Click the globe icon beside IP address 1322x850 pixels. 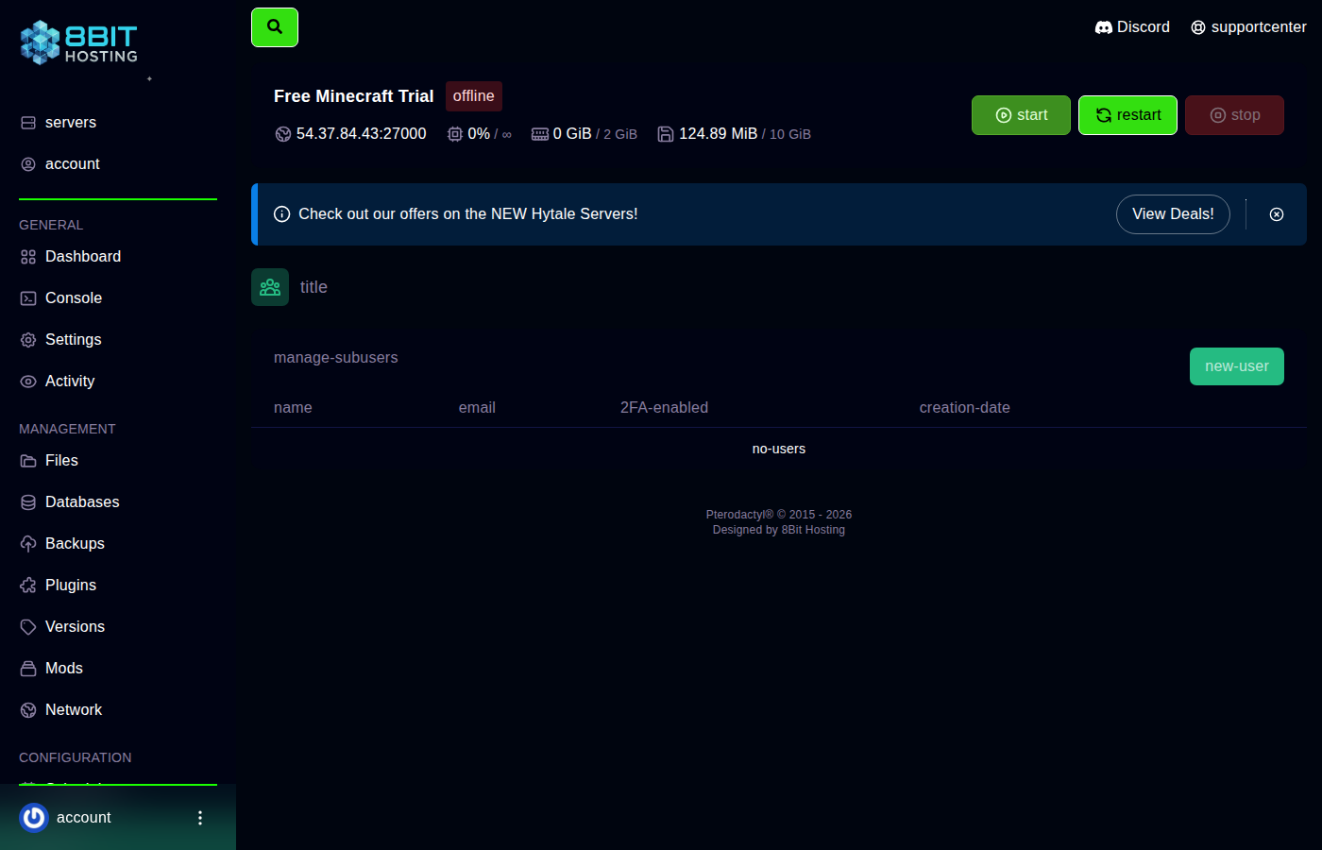pos(283,134)
